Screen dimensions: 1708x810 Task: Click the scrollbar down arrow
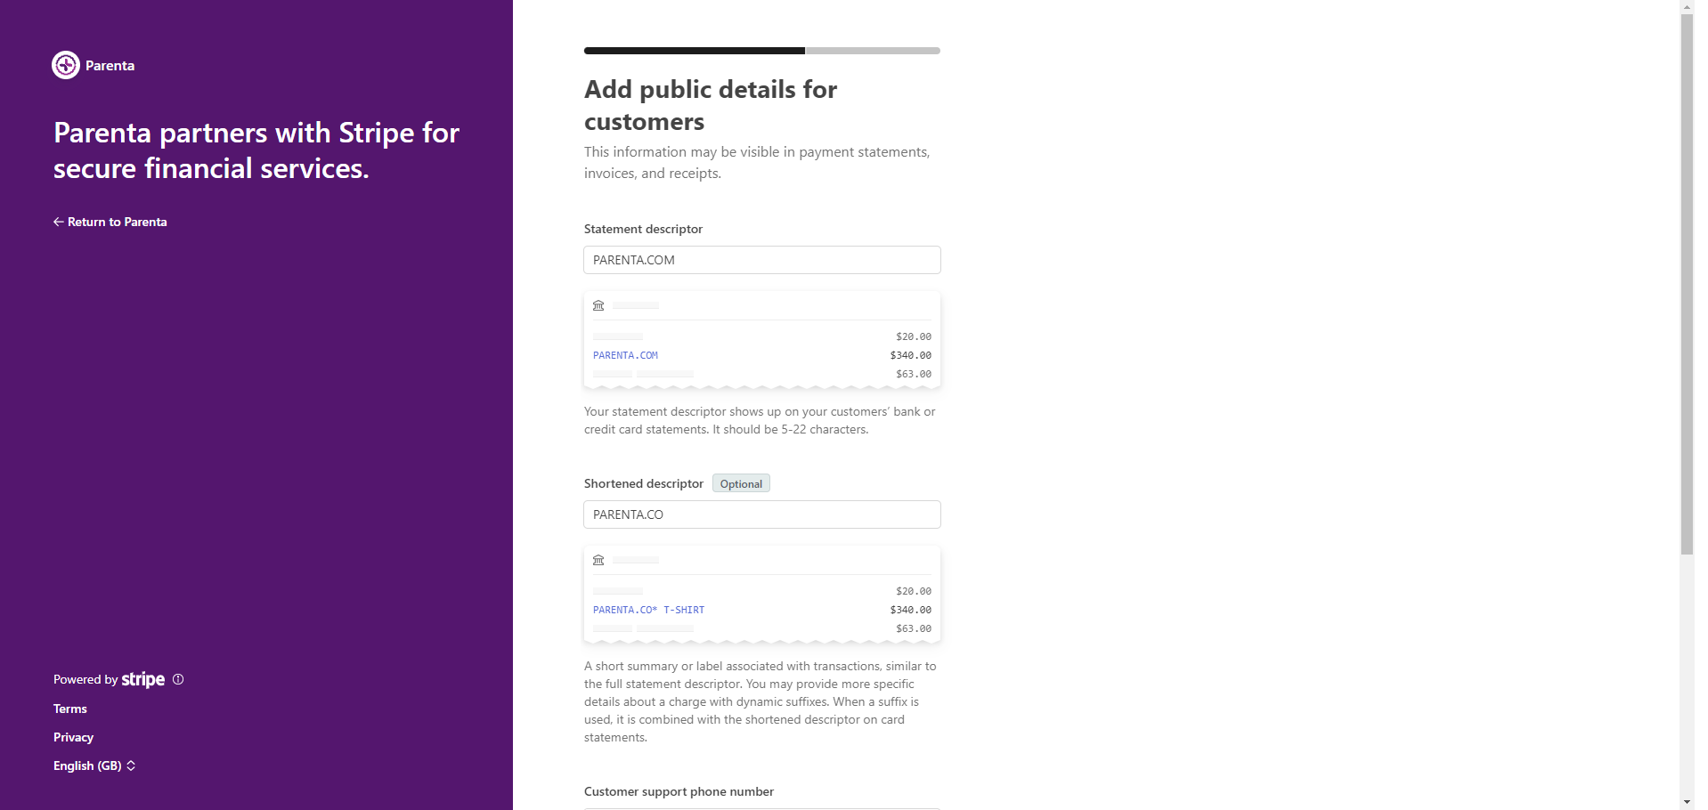pyautogui.click(x=1687, y=802)
